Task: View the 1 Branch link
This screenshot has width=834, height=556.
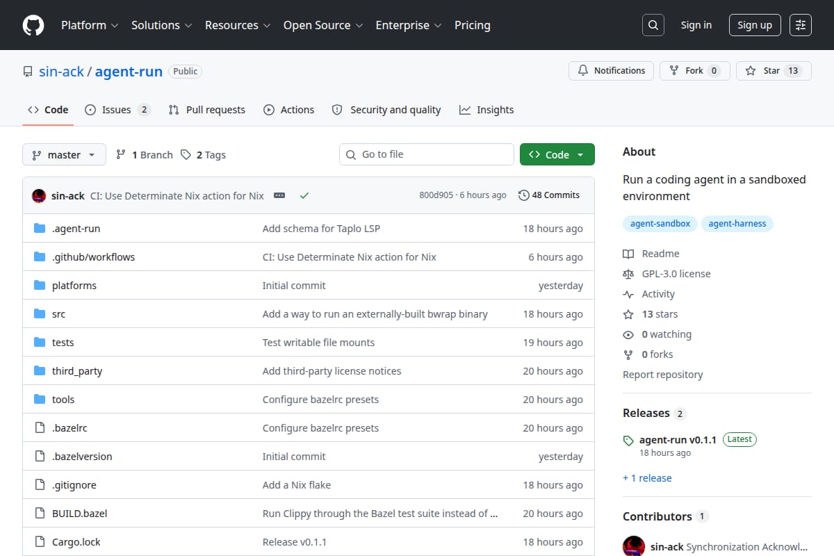Action: coord(144,154)
